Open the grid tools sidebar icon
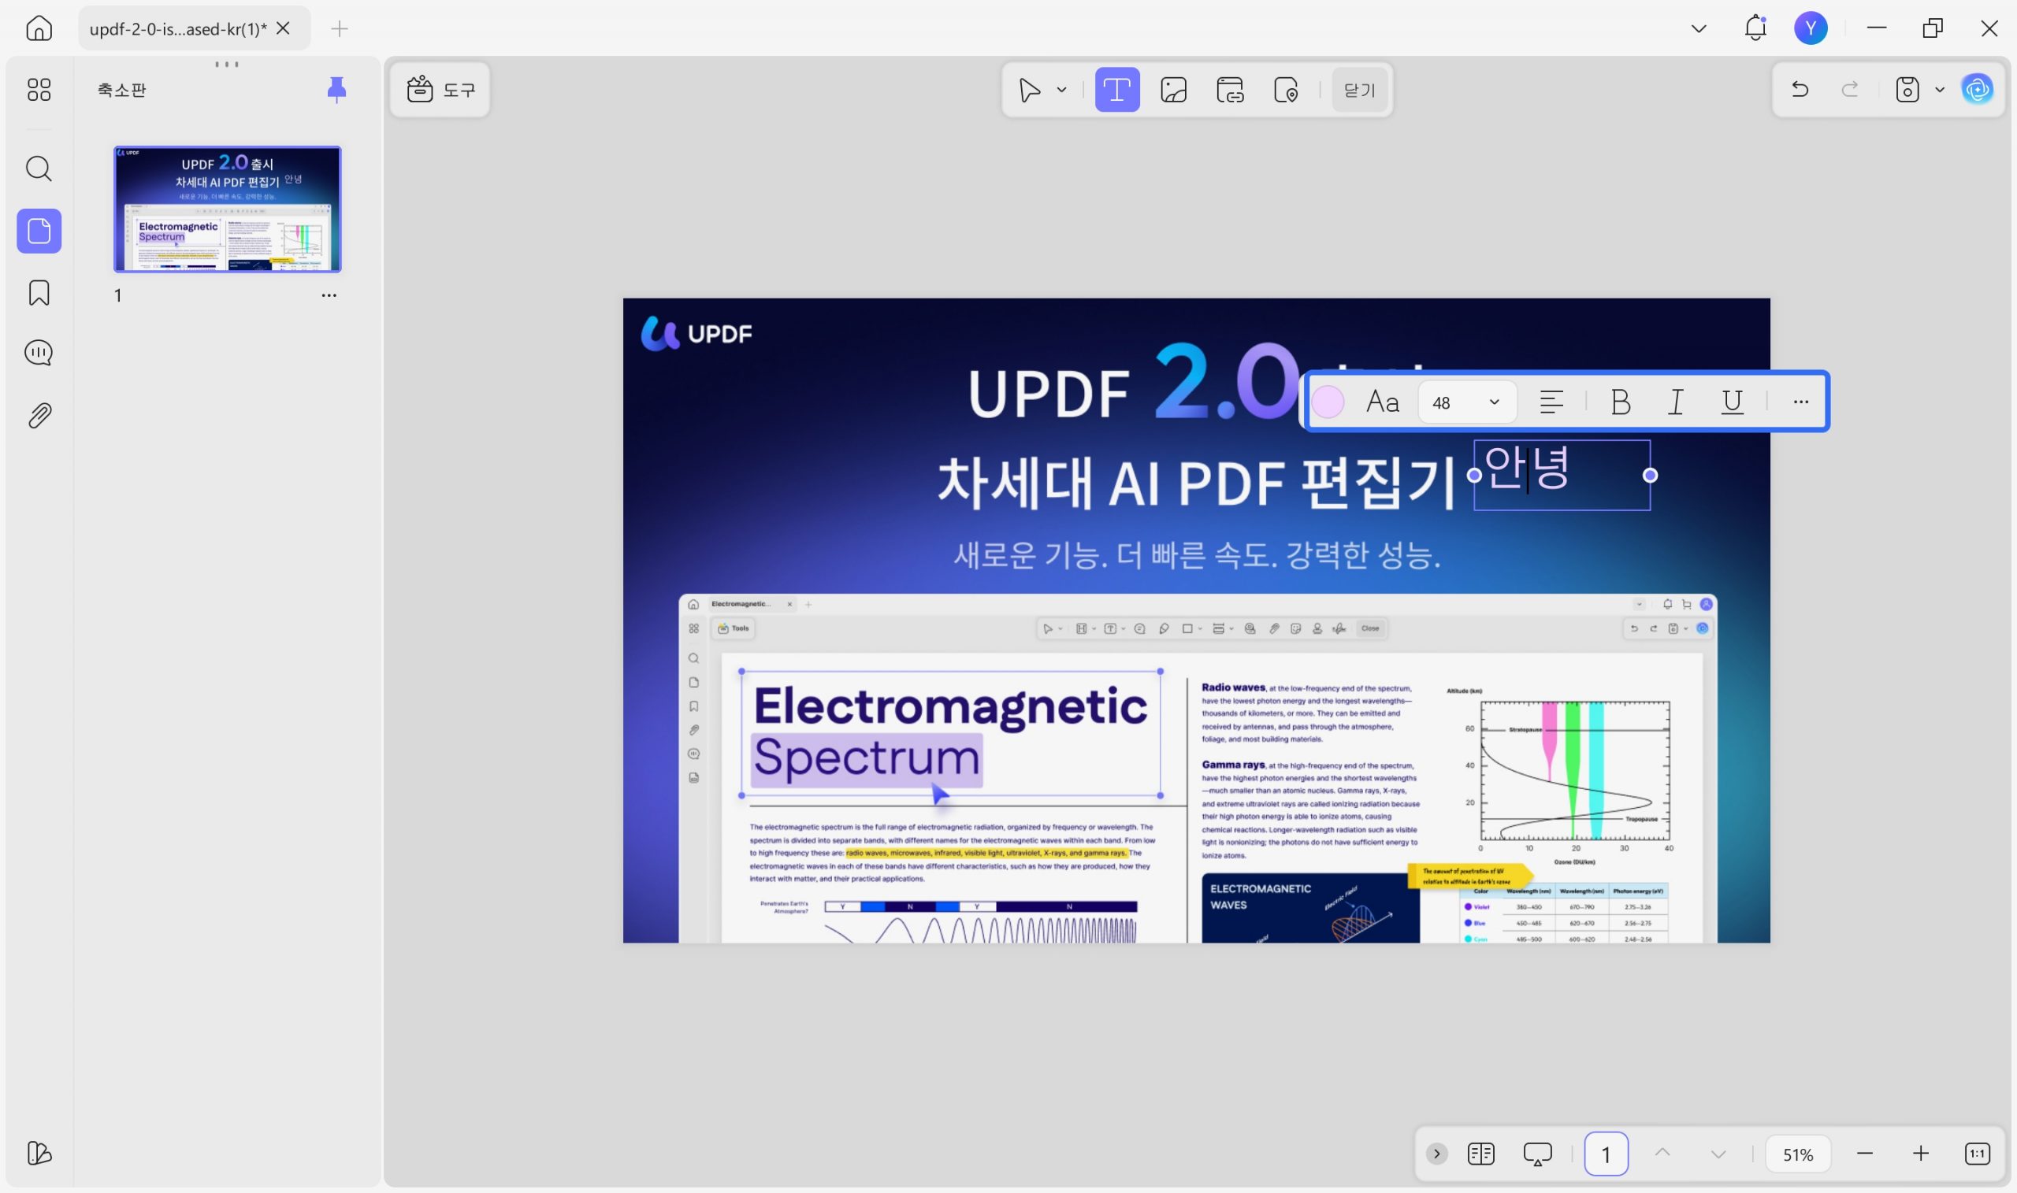Viewport: 2017px width, 1193px height. point(39,89)
